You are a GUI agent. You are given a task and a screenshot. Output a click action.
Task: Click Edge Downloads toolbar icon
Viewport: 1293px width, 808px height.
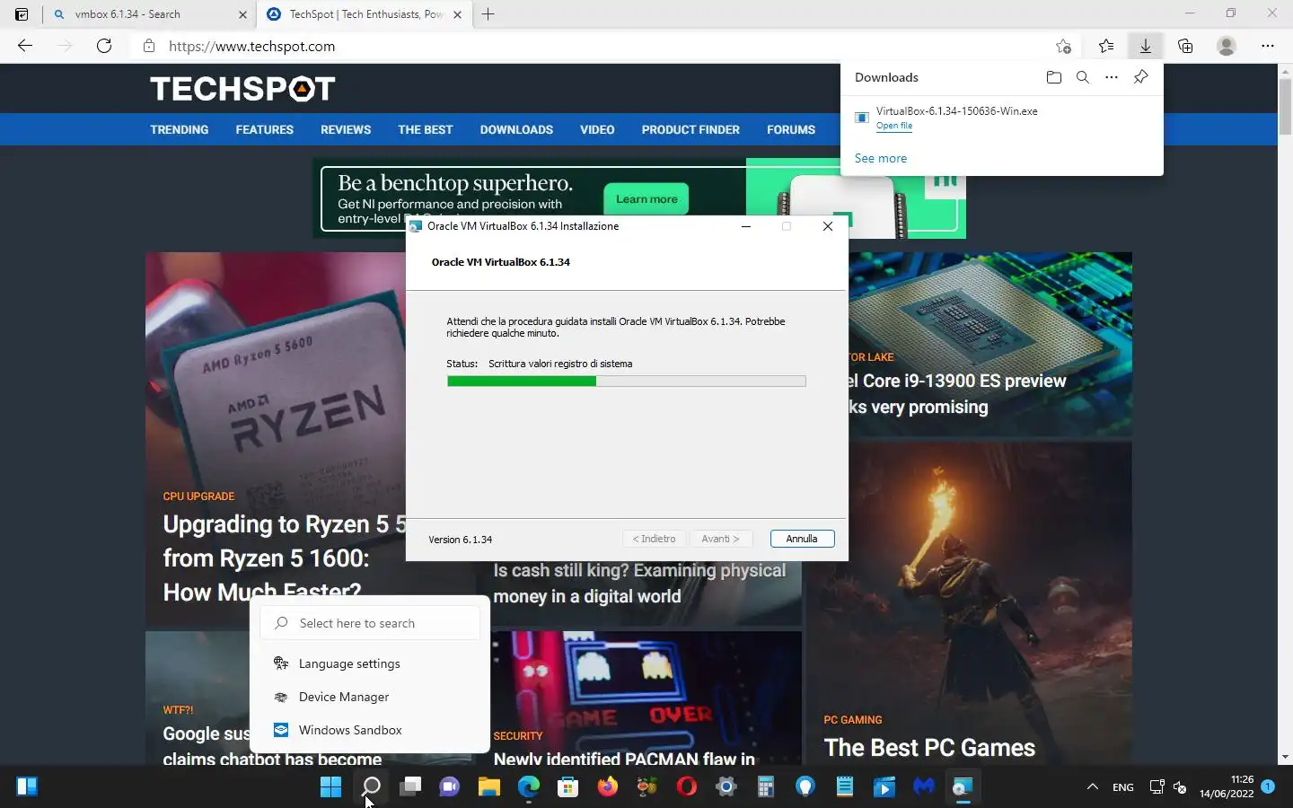(x=1146, y=46)
